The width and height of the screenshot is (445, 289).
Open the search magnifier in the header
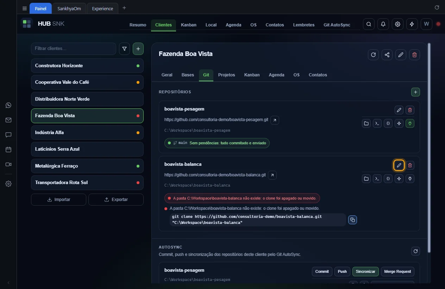pos(369,24)
